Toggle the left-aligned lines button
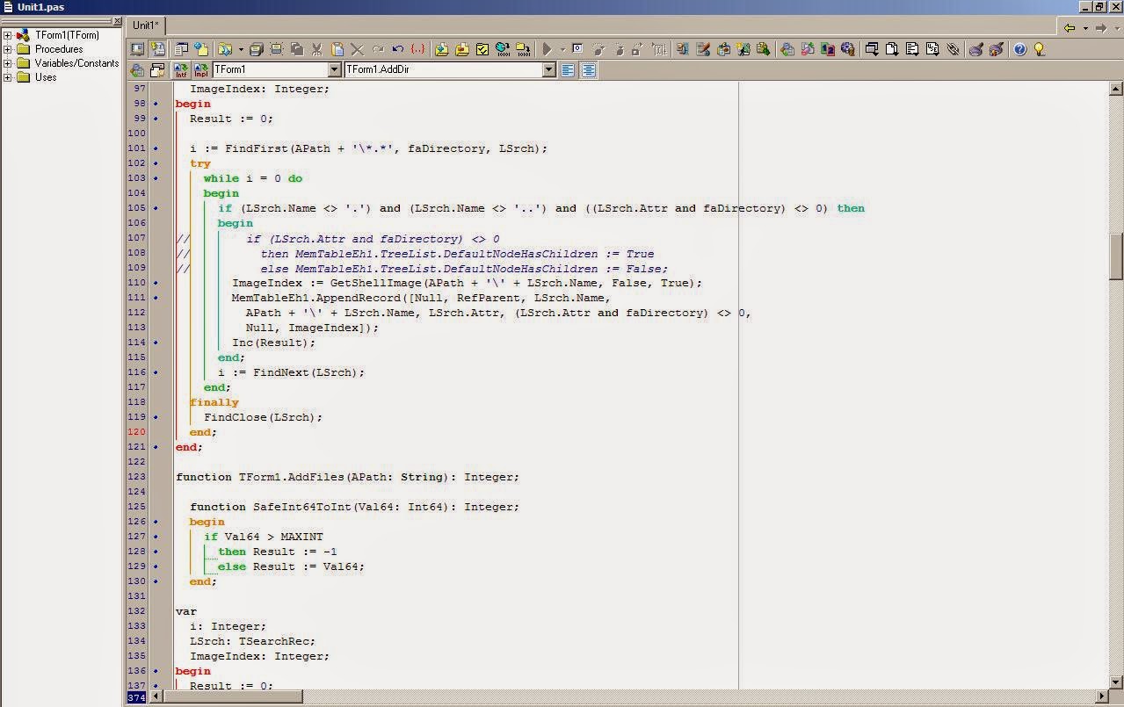1124x707 pixels. click(568, 70)
